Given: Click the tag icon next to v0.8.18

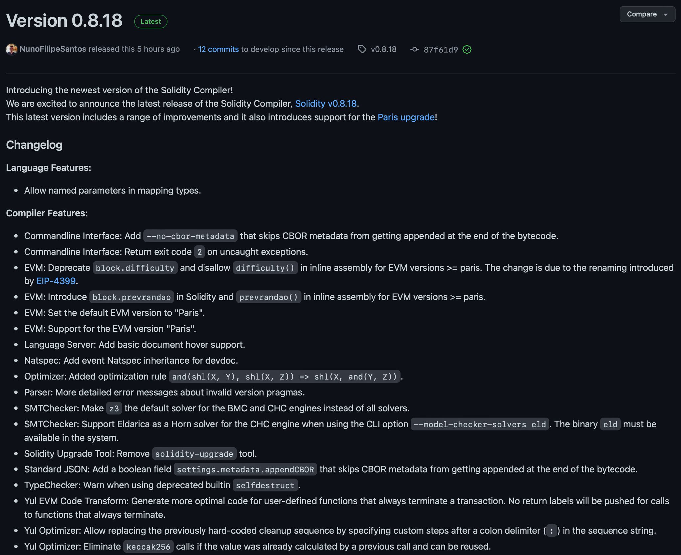Looking at the screenshot, I should click(362, 49).
